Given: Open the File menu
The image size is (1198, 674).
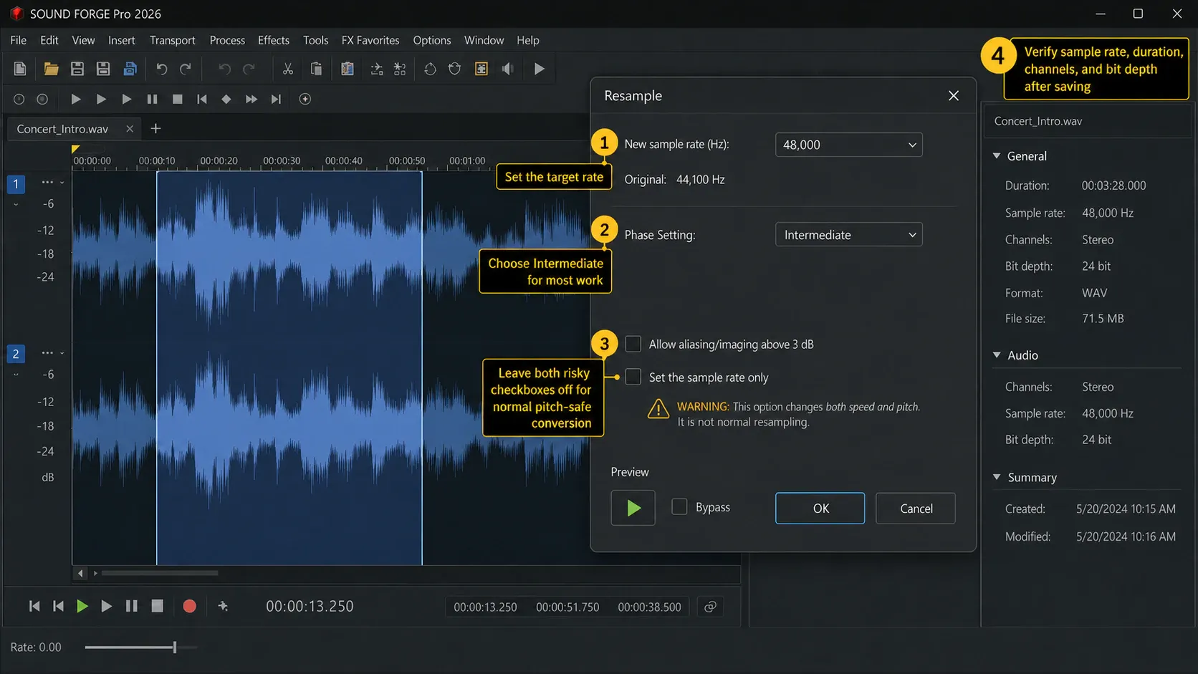Looking at the screenshot, I should pos(19,40).
